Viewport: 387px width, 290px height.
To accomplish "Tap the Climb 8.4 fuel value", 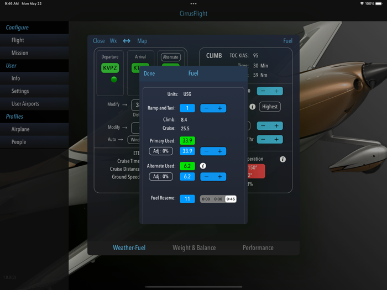I will pyautogui.click(x=184, y=120).
